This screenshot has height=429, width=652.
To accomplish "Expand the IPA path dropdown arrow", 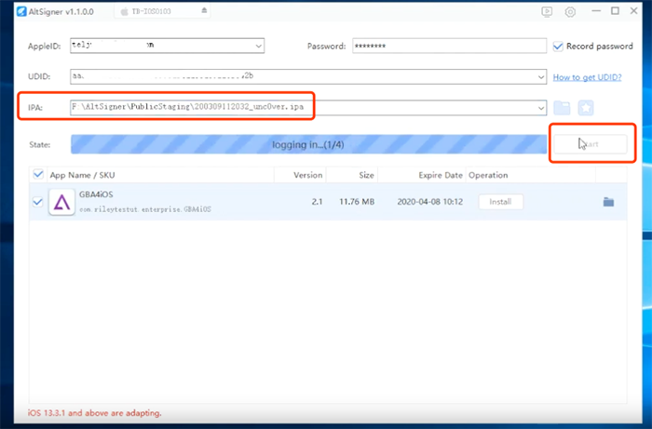I will 540,108.
